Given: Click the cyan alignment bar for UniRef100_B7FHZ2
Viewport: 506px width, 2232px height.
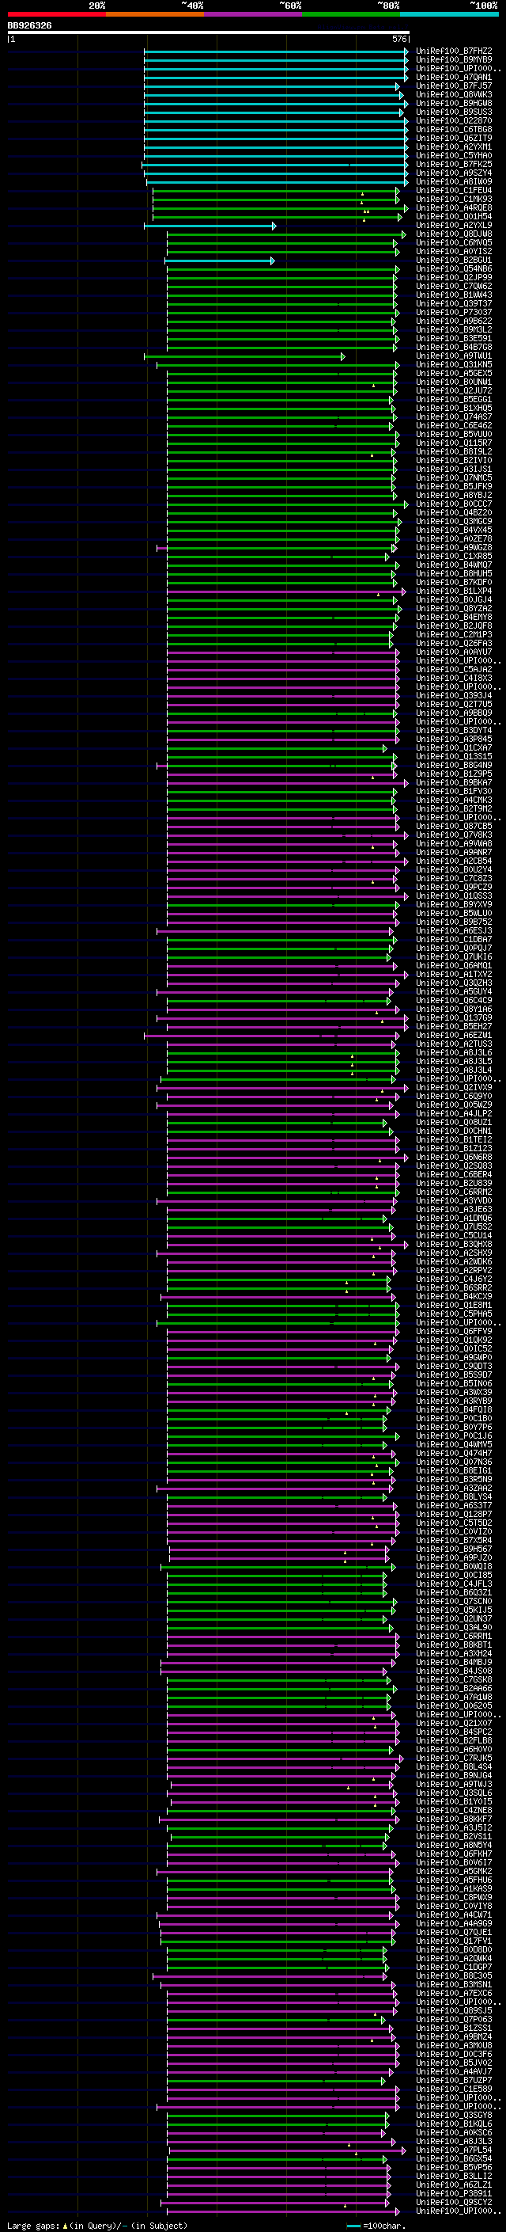Looking at the screenshot, I should 276,51.
